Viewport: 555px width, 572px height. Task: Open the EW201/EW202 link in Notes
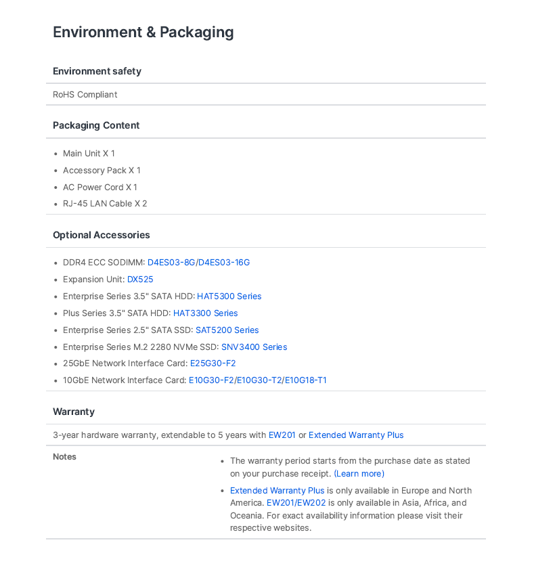point(296,503)
